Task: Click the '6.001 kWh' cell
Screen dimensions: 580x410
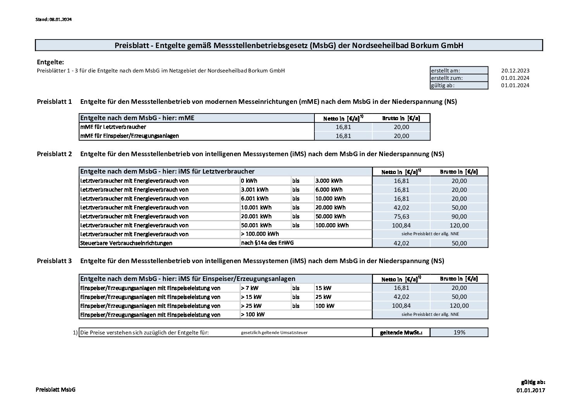Action: pos(266,198)
